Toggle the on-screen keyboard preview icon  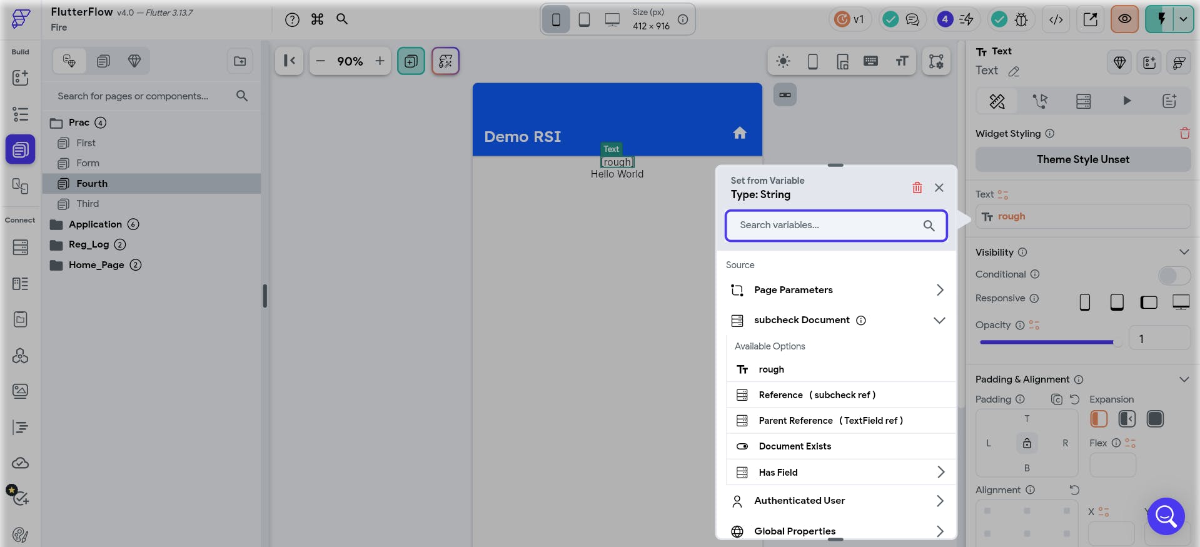coord(870,61)
